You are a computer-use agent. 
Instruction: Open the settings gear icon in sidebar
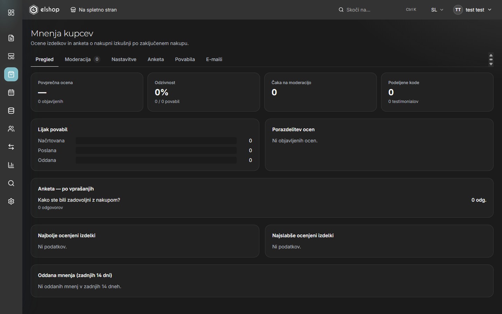pyautogui.click(x=11, y=201)
